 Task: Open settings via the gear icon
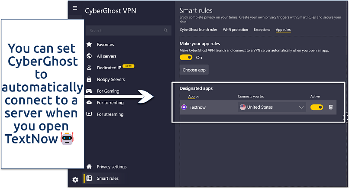point(75,179)
